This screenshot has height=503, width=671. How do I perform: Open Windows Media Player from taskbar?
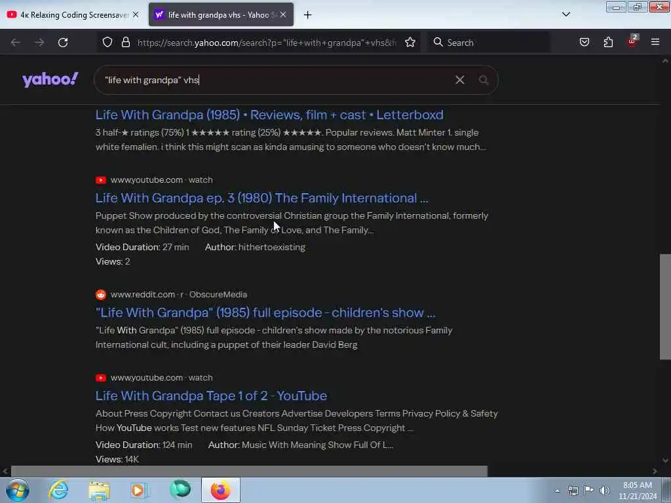coord(138,490)
